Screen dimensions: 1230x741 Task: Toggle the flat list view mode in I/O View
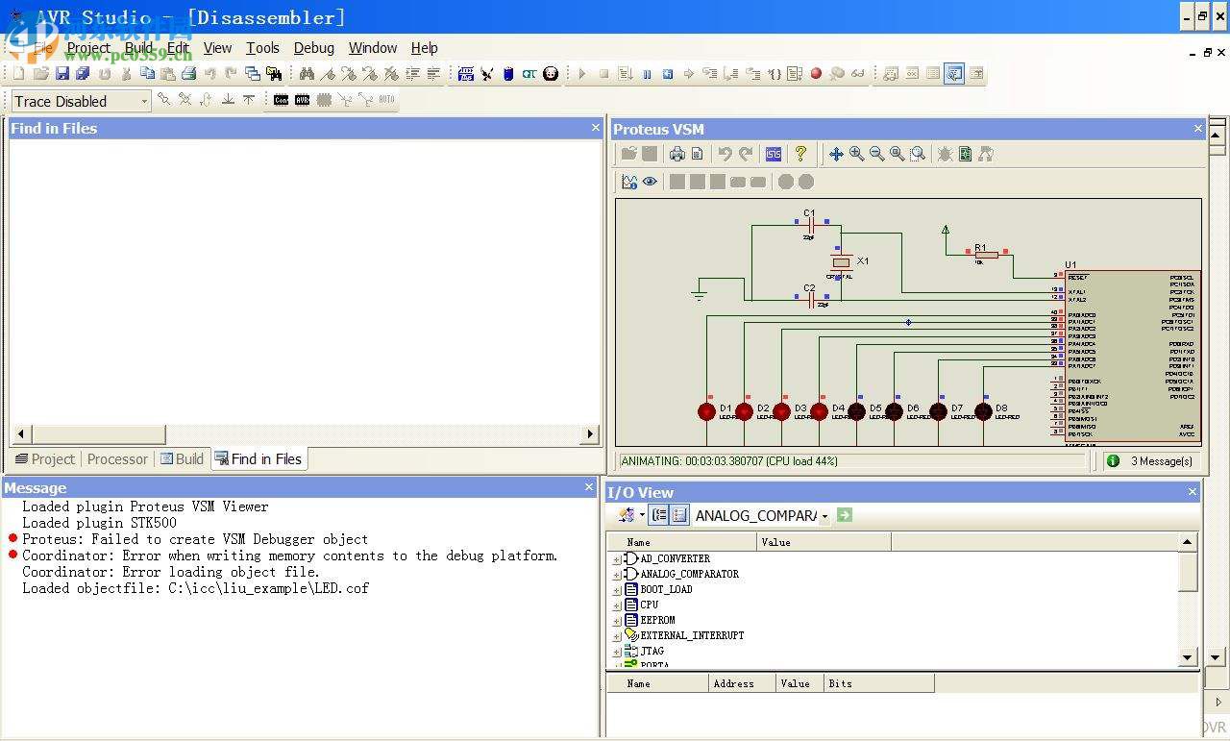[x=679, y=515]
